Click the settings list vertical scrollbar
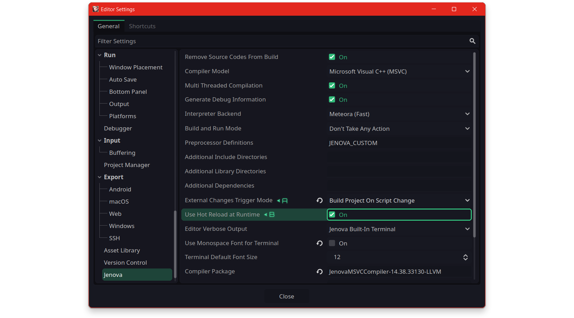Viewport: 574px width, 318px height. pos(474,145)
